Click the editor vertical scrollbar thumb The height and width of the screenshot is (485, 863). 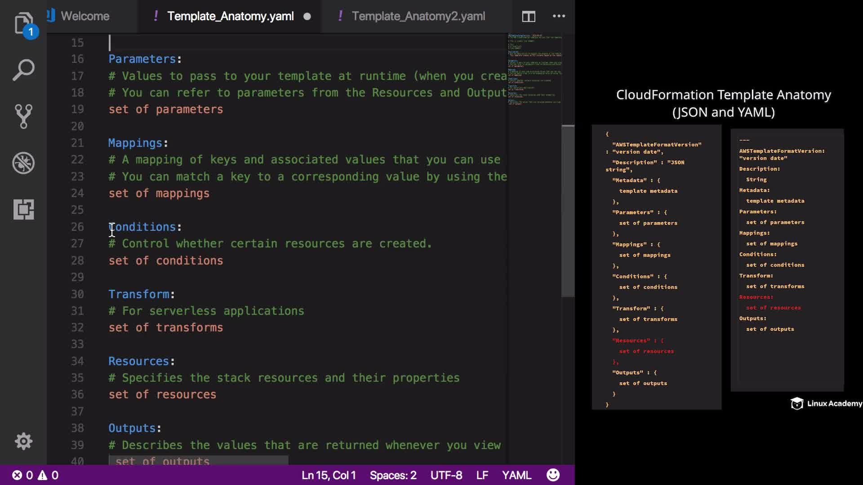pos(568,211)
